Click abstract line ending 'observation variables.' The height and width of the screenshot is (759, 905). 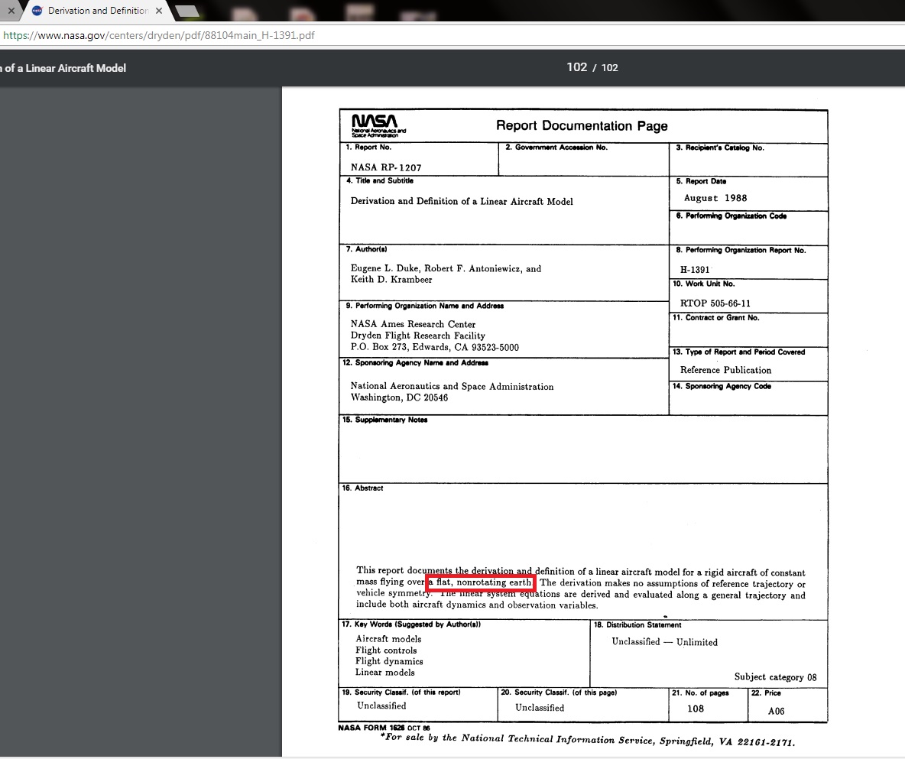click(477, 605)
